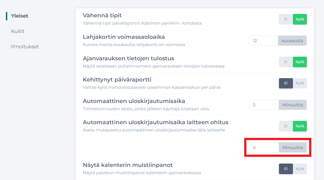This screenshot has width=324, height=180.
Task: Set calendar notes toggle to Ei
Action: point(286,169)
